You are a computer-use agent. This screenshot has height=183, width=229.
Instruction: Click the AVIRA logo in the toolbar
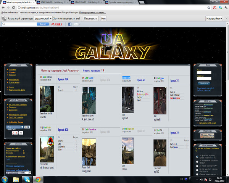pos(57,24)
